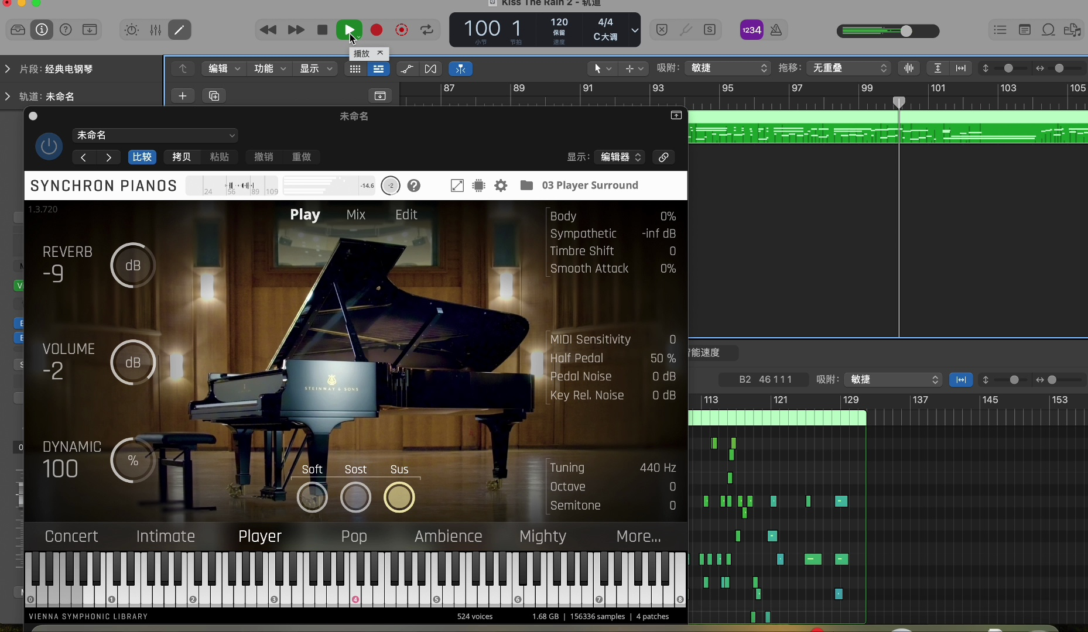1088x632 pixels.
Task: Open the plugin preset 未命名 dropdown
Action: (x=155, y=135)
